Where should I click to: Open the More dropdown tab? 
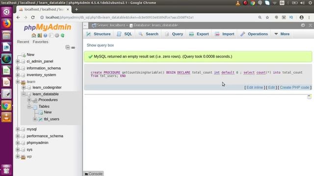[x=282, y=34]
